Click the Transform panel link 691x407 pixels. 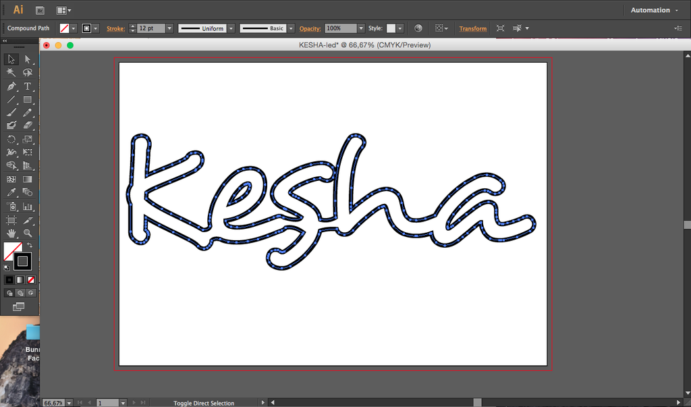(473, 28)
